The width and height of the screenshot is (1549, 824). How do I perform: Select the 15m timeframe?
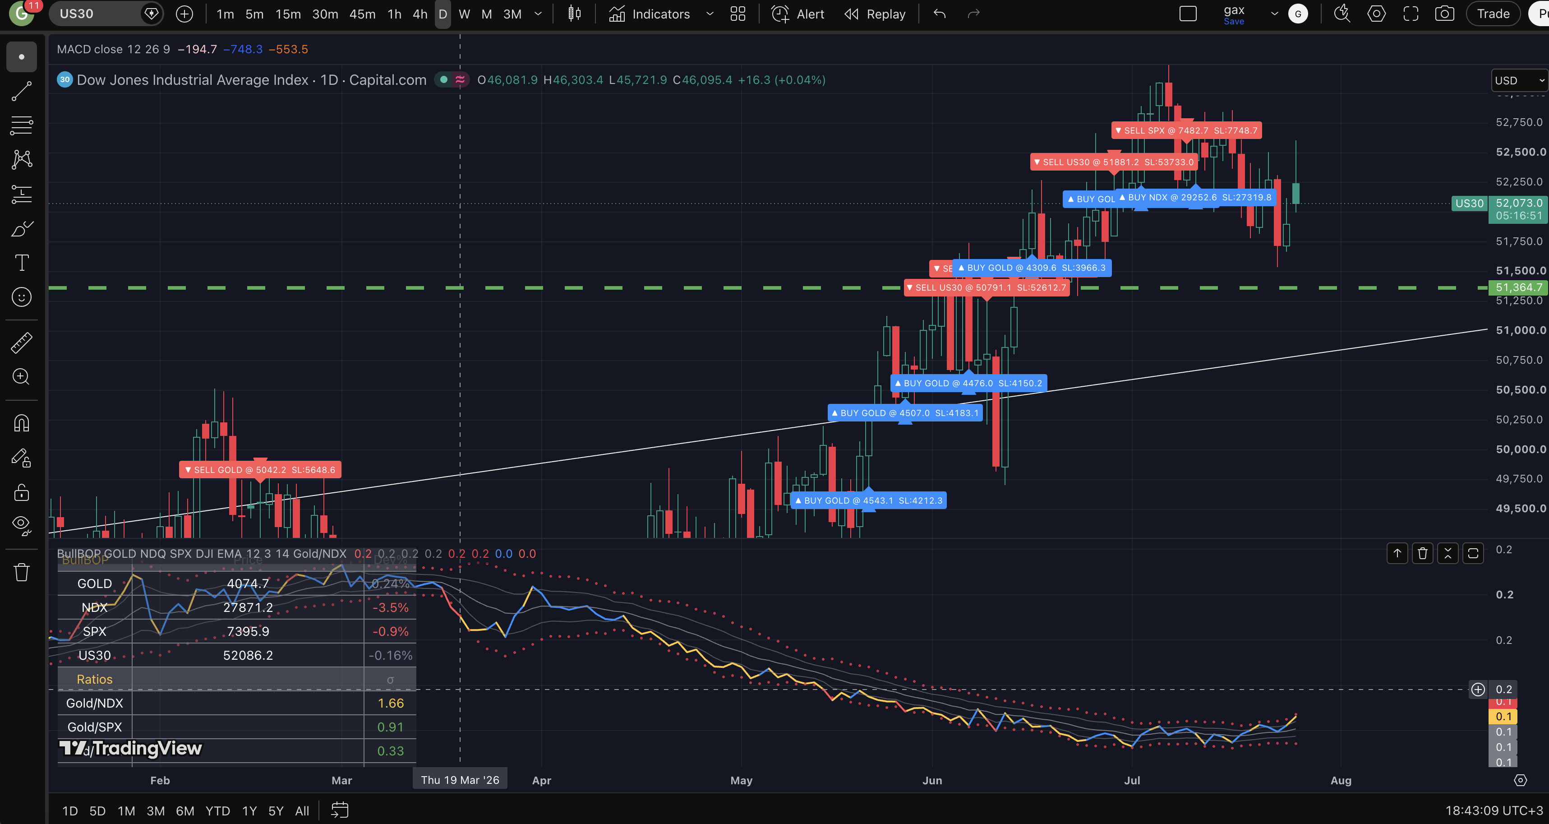click(x=288, y=14)
